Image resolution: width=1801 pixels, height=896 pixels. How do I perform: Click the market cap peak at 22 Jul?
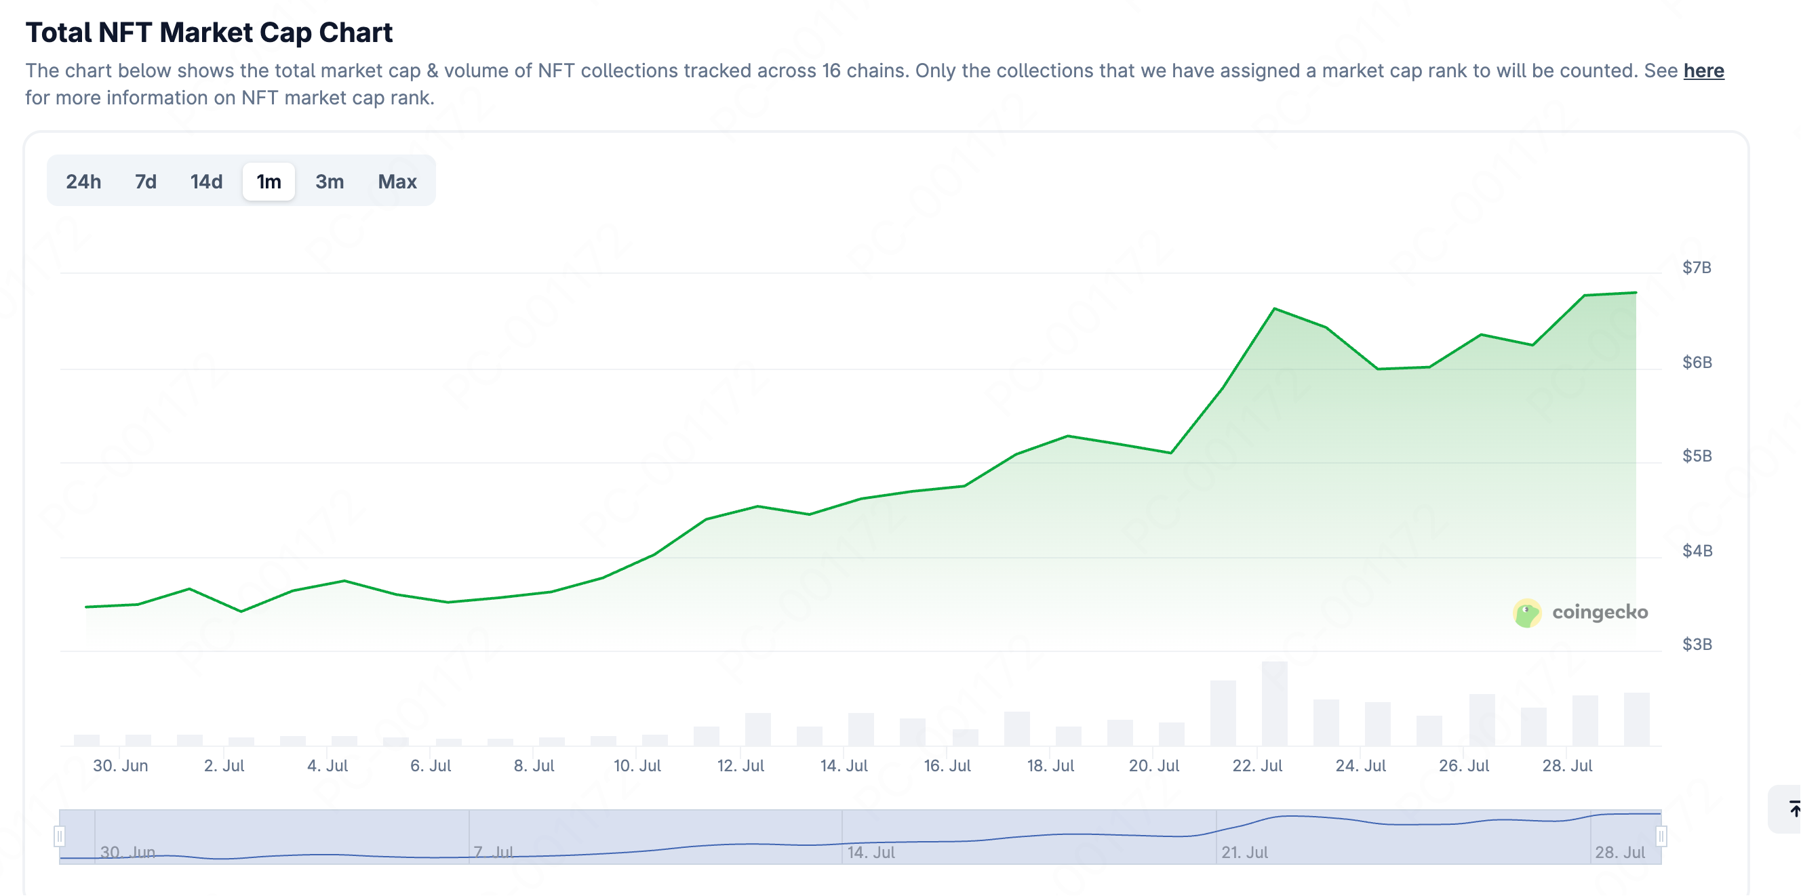(1275, 308)
